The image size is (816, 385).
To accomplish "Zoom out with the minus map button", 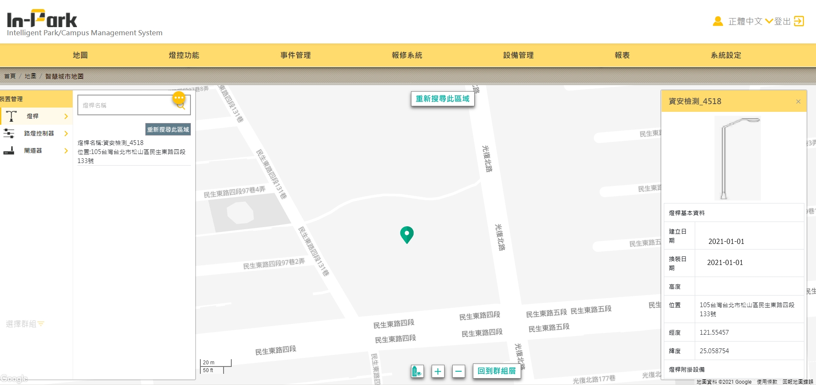I will (459, 371).
